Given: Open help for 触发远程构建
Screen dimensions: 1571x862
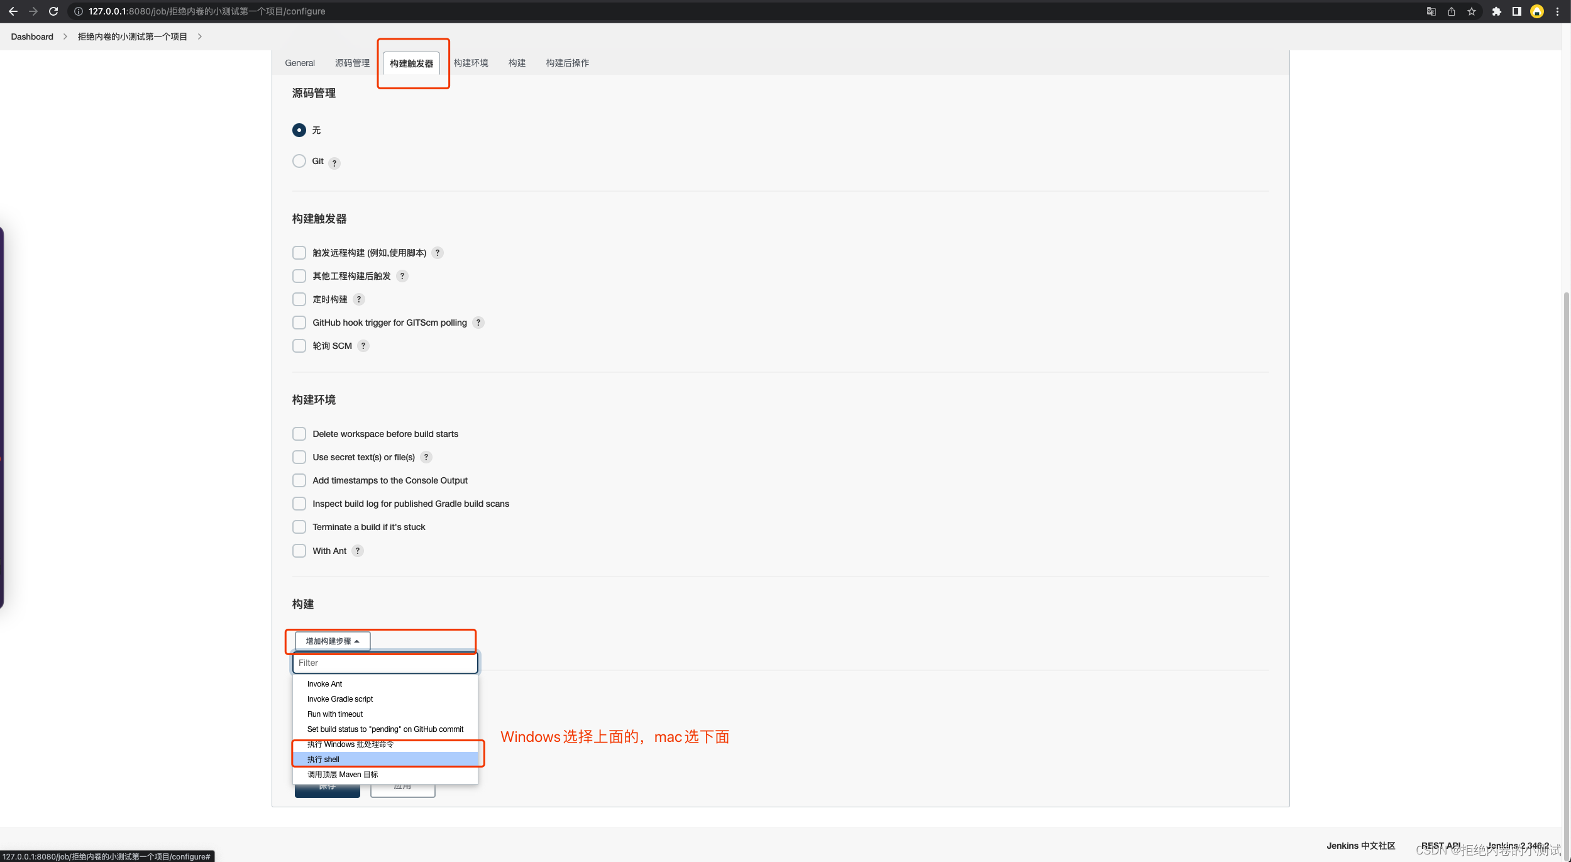Looking at the screenshot, I should click(438, 253).
